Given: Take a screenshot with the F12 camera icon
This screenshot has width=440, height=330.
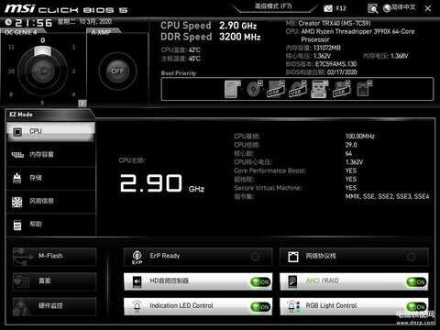Looking at the screenshot, I should [328, 8].
